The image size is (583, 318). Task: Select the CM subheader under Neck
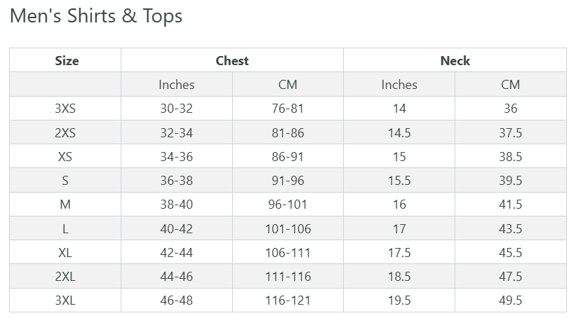[x=510, y=85]
